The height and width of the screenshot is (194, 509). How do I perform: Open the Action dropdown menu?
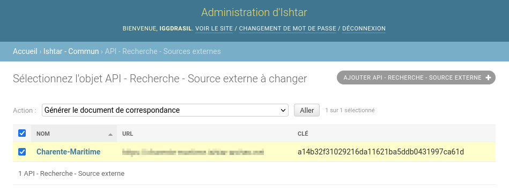click(165, 110)
